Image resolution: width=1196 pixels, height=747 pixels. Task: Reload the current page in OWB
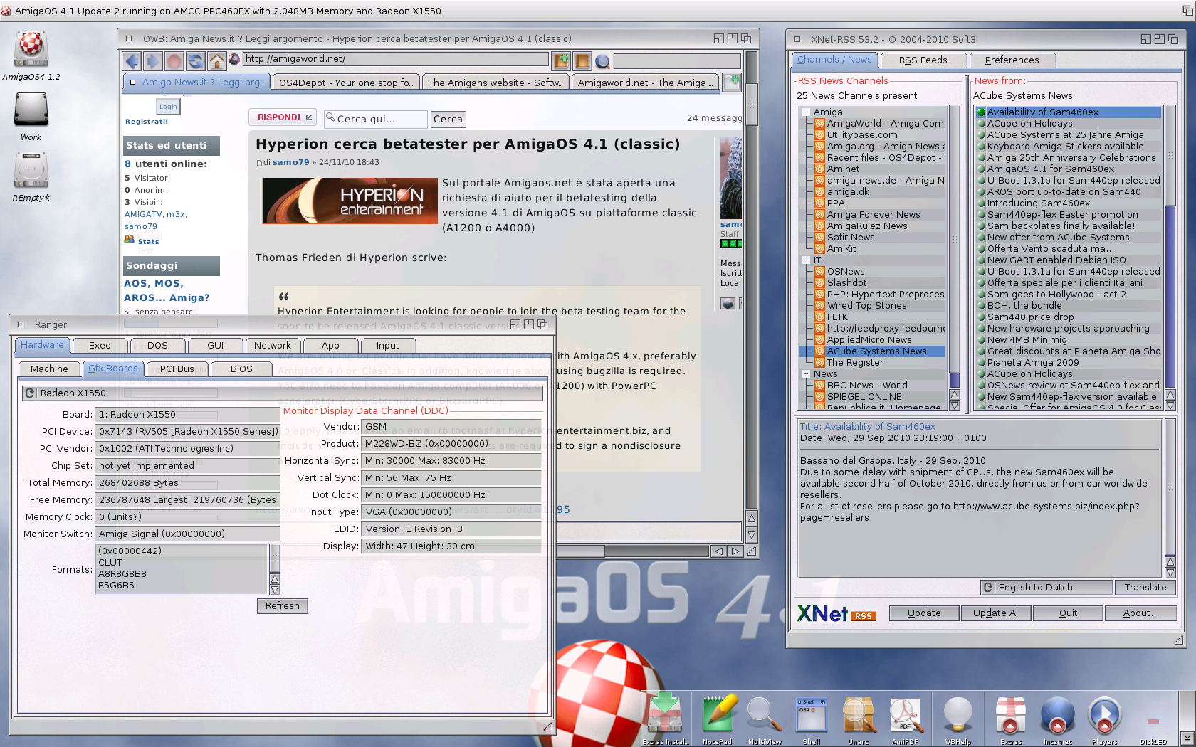click(x=195, y=61)
